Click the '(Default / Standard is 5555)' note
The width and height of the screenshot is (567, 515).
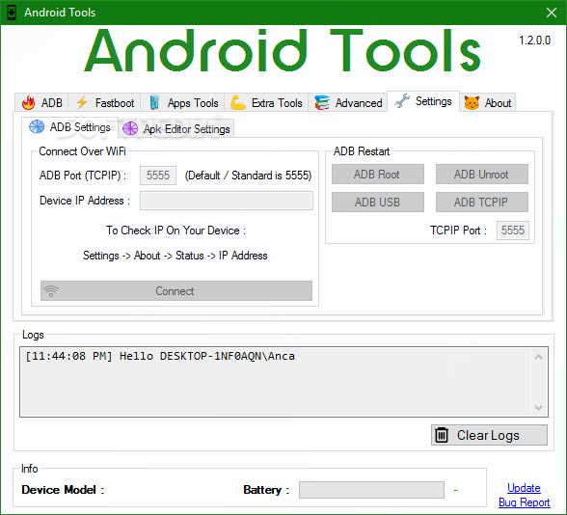[248, 176]
